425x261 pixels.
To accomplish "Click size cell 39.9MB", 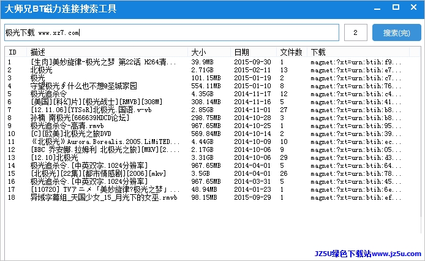I will 202,62.
